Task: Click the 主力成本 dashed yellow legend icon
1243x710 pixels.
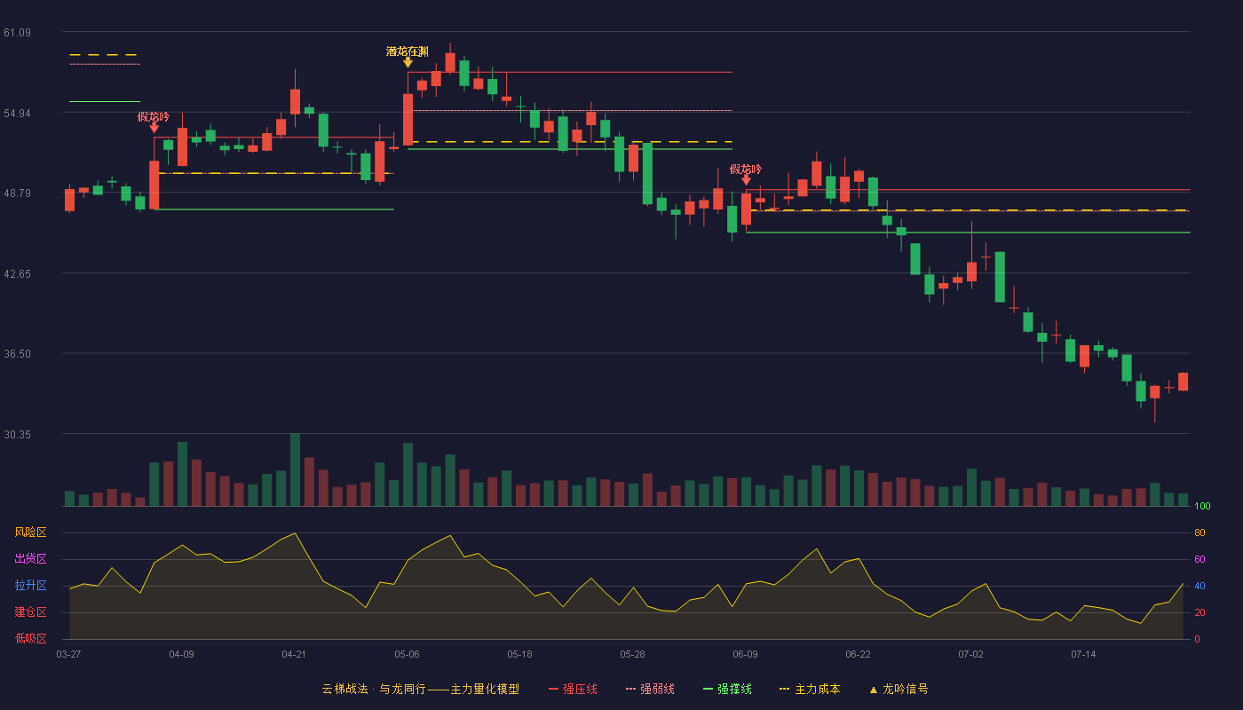Action: click(x=784, y=690)
